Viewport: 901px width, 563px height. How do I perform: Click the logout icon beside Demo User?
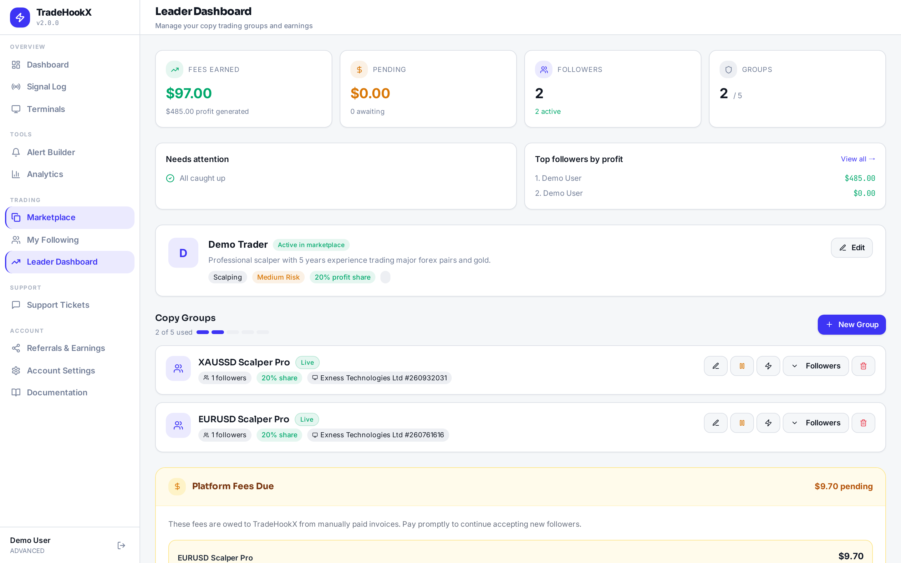pos(121,545)
